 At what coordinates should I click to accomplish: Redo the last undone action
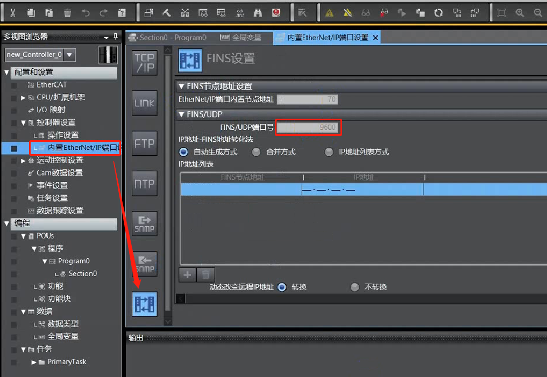tap(104, 13)
